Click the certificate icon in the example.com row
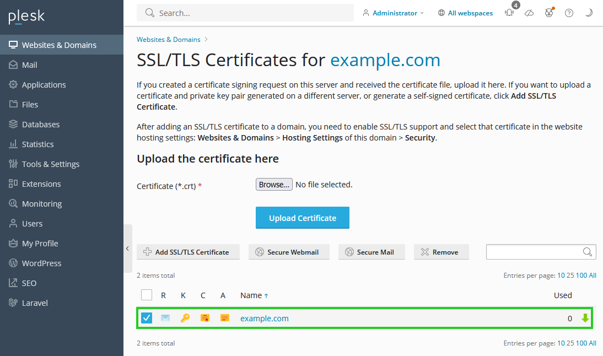Image resolution: width=603 pixels, height=356 pixels. point(204,318)
